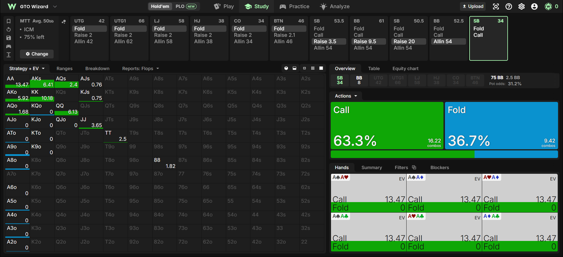The width and height of the screenshot is (563, 257).
Task: Open the Reports: Flops dropdown
Action: point(141,68)
